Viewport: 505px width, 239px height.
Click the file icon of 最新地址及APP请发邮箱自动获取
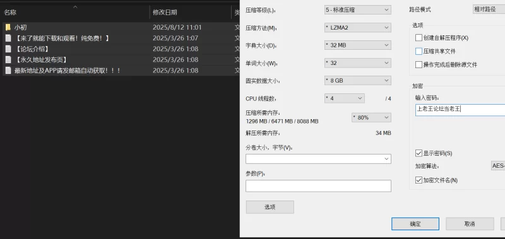pos(8,70)
